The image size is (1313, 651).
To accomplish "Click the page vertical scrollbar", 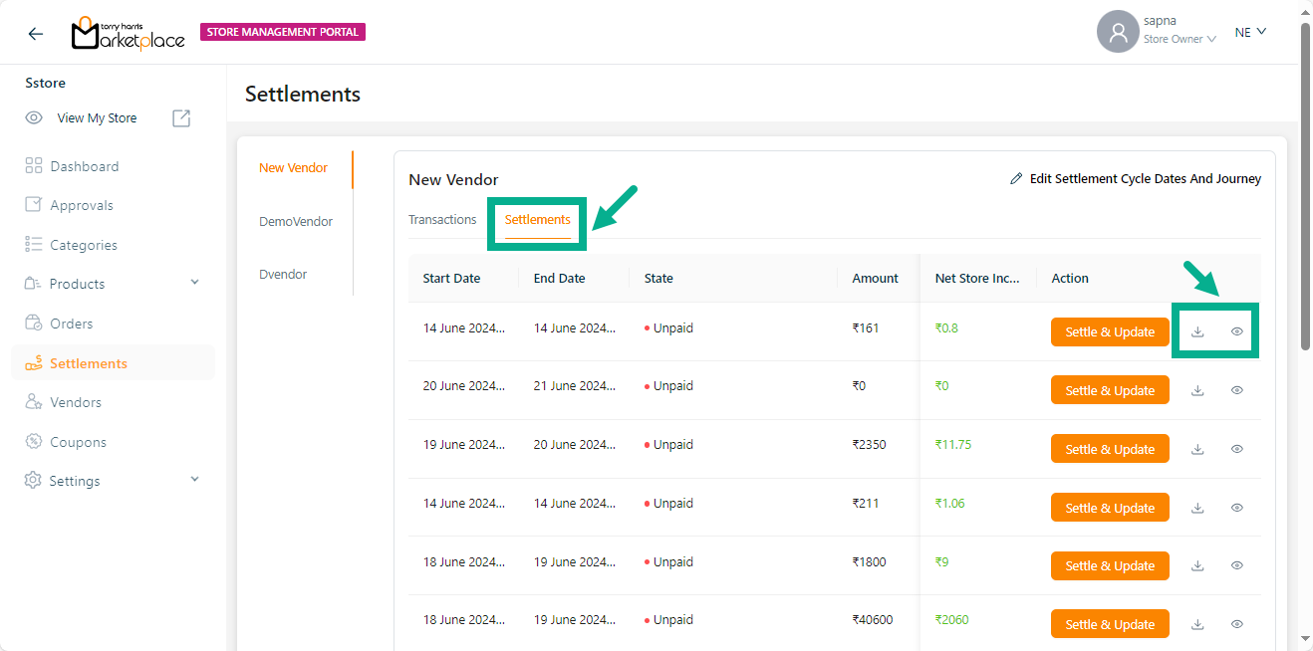I will [x=1305, y=189].
